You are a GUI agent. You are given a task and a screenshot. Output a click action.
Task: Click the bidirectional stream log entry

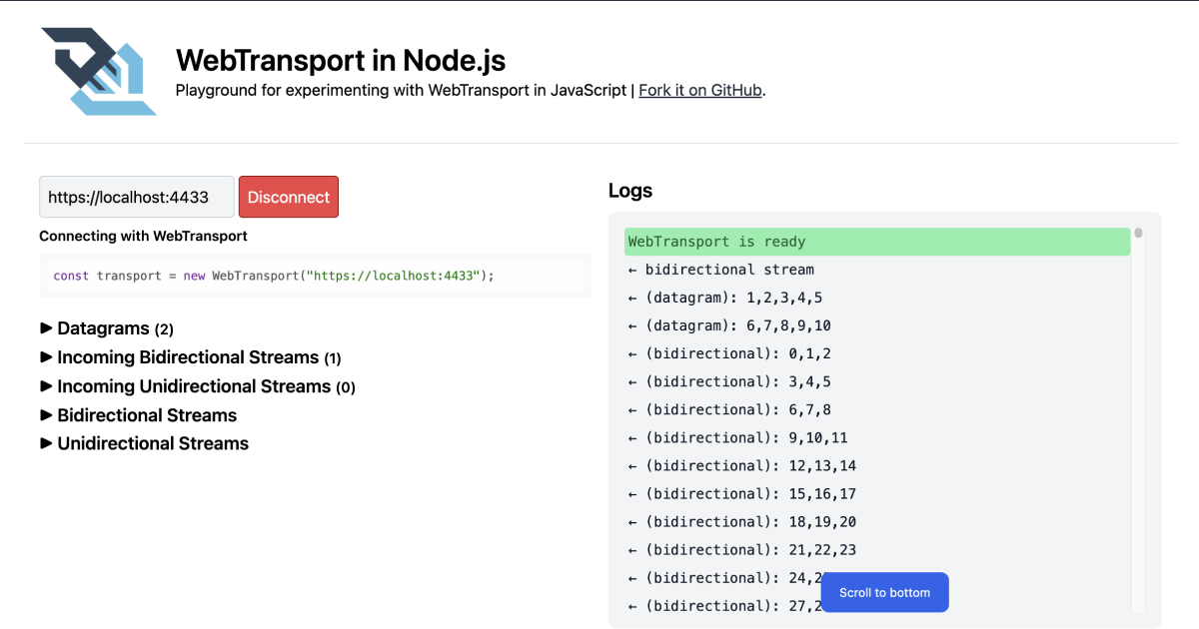(719, 270)
